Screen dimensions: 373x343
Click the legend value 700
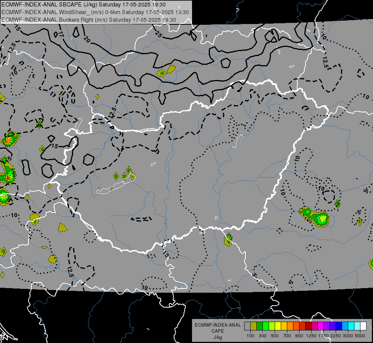[287, 336]
